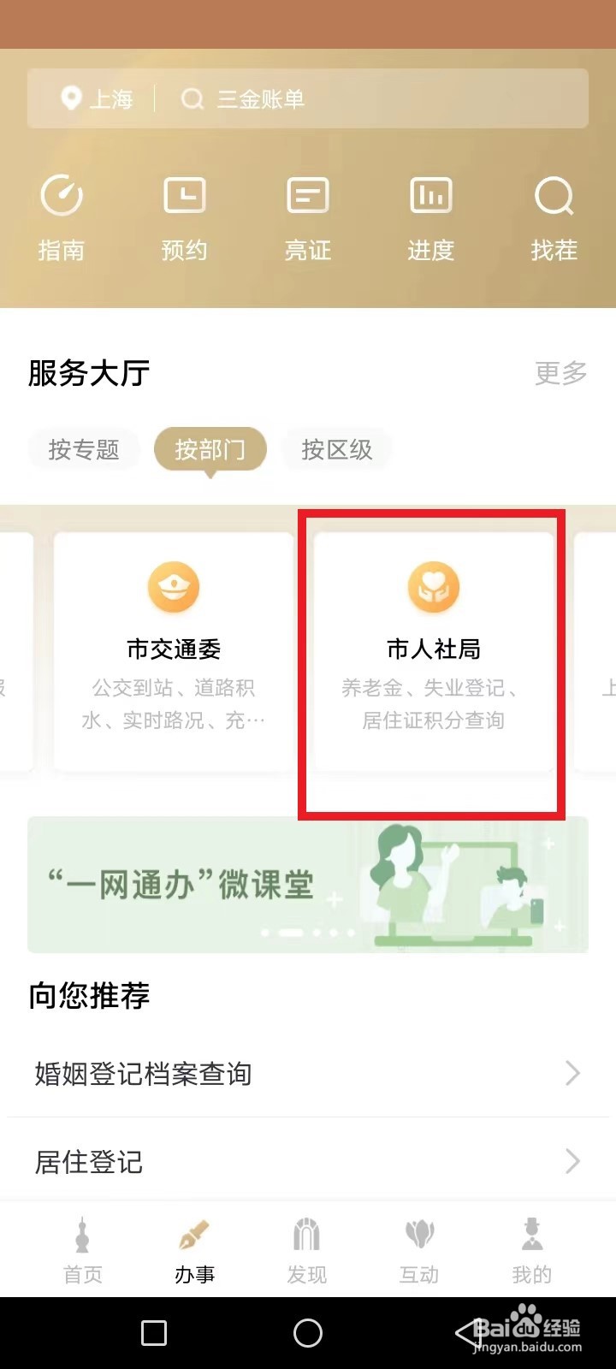This screenshot has width=616, height=1369.
Task: Open the 一网通办 微课堂 banner
Action: coord(308,885)
